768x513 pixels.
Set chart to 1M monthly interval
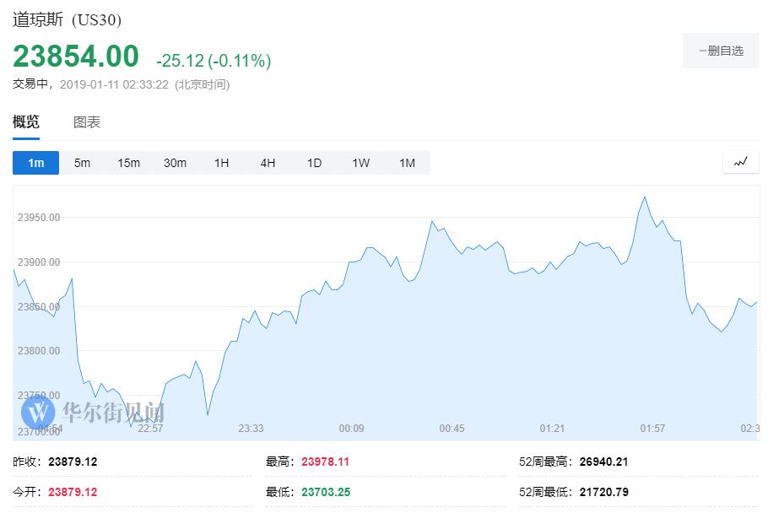pos(407,163)
